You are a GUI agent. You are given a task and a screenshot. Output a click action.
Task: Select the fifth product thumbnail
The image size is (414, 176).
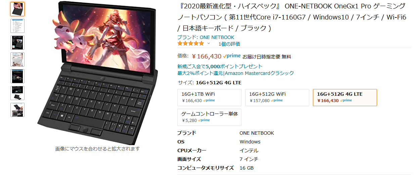tap(17, 76)
